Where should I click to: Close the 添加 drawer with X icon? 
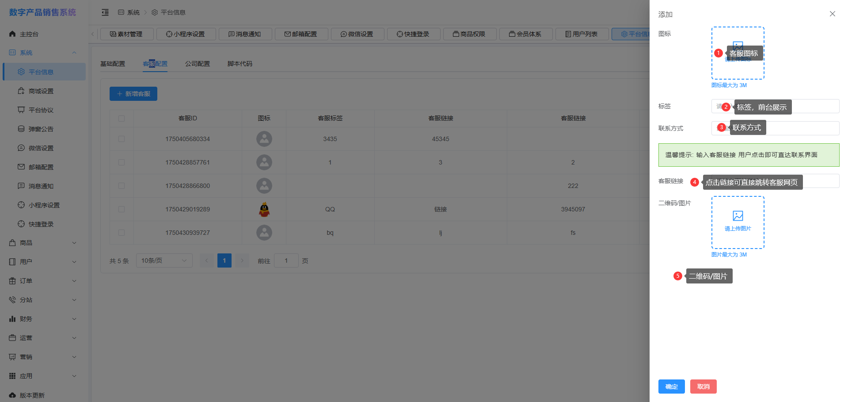click(832, 14)
